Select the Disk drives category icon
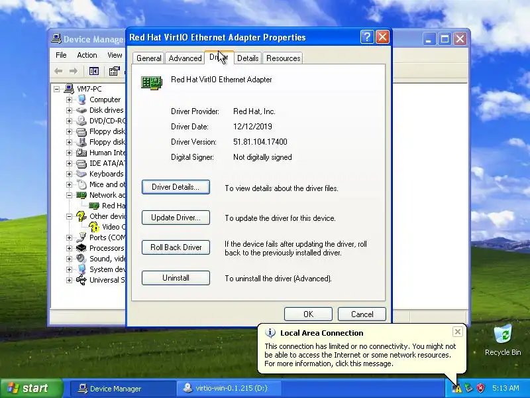530x398 pixels. [x=81, y=110]
